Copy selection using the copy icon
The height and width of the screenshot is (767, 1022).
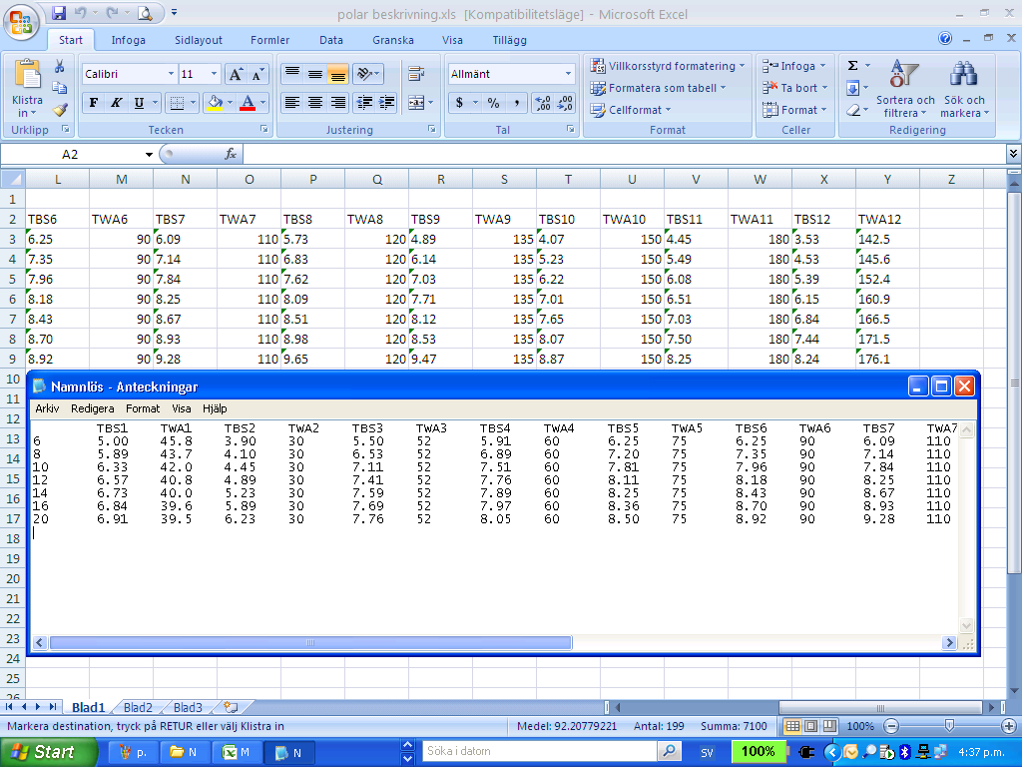tap(59, 88)
